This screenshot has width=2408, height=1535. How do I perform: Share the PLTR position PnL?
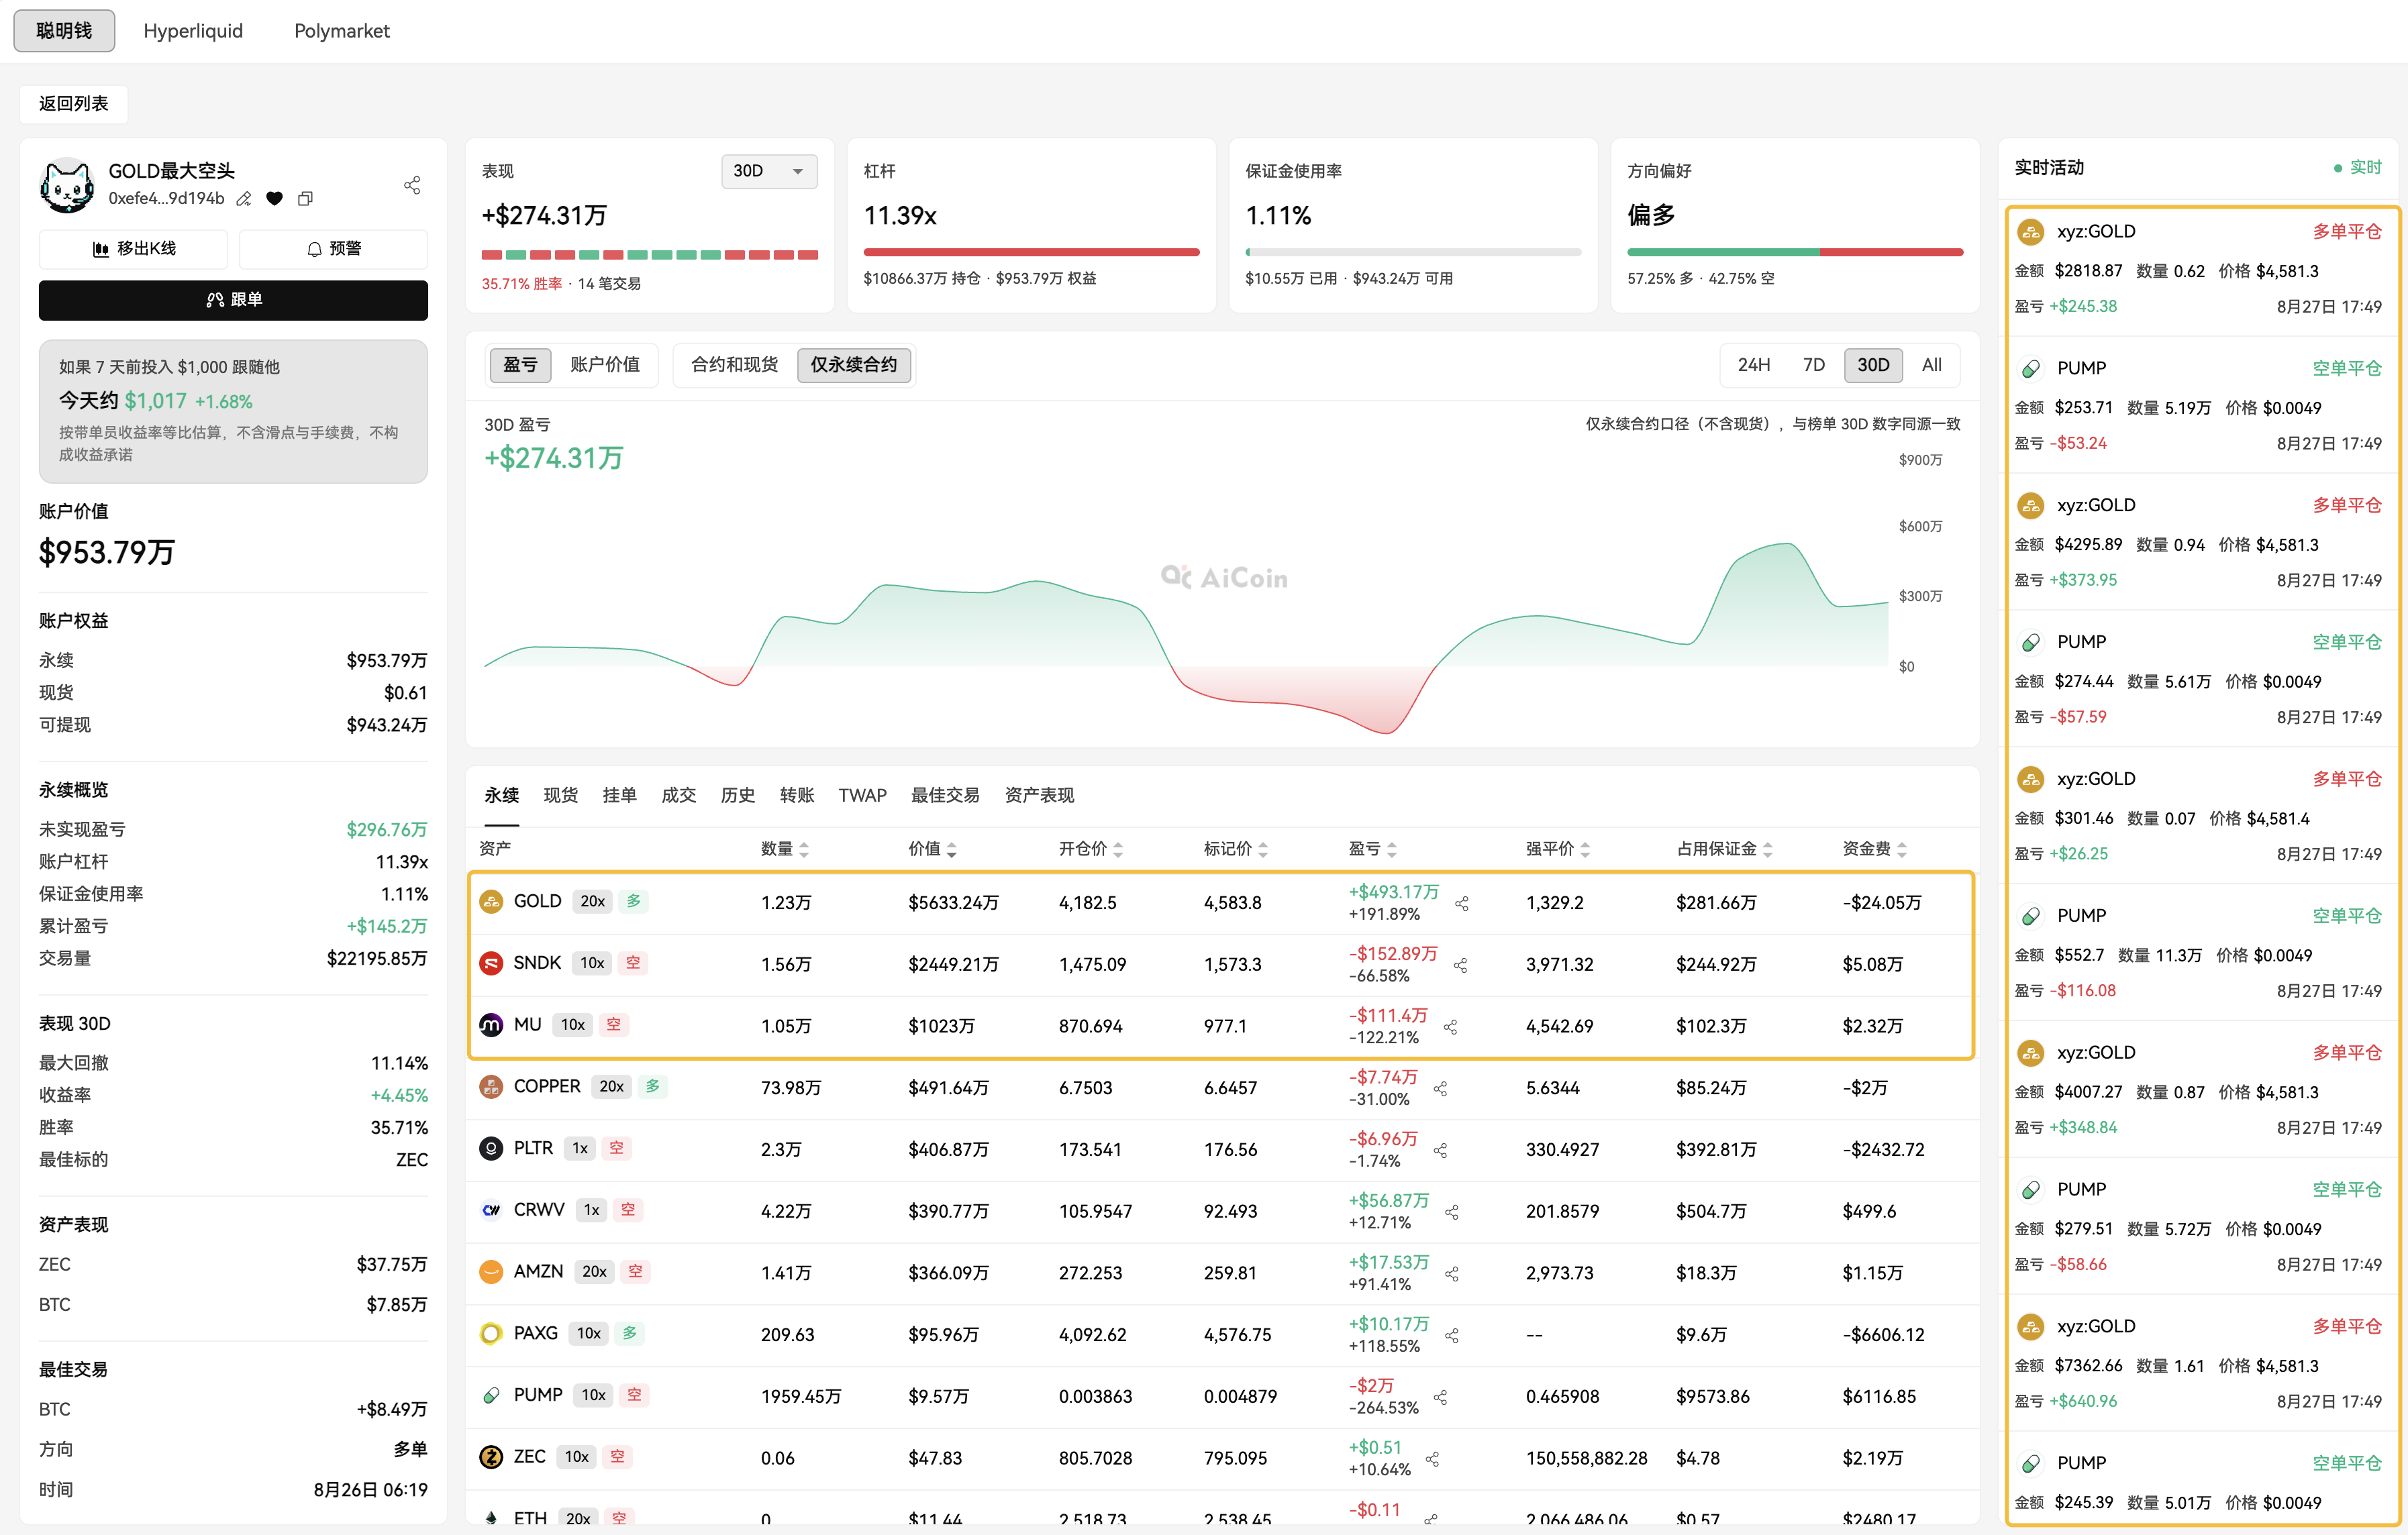(x=1441, y=1151)
